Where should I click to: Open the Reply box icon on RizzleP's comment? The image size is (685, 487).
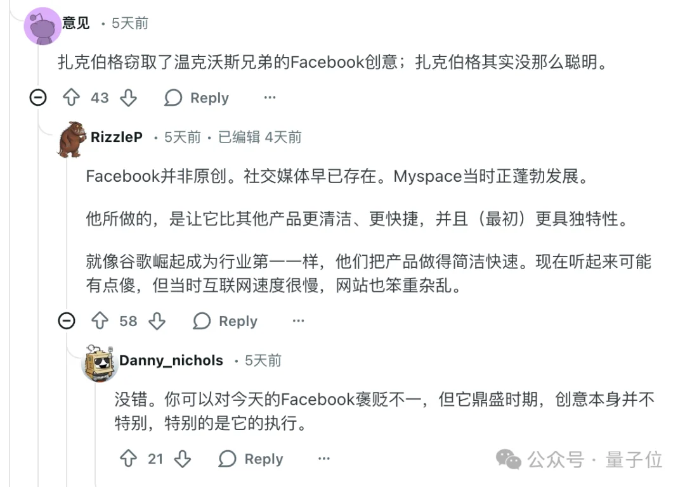click(200, 321)
